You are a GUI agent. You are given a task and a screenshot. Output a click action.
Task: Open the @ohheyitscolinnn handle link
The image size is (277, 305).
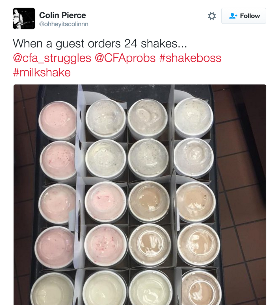(64, 24)
